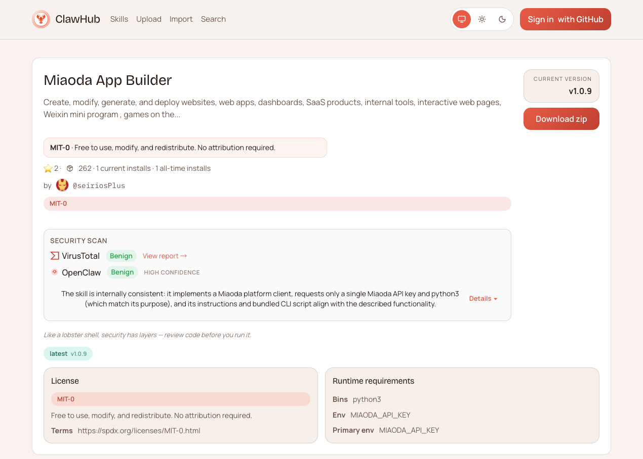Open the VirusTotal View report link

click(165, 256)
